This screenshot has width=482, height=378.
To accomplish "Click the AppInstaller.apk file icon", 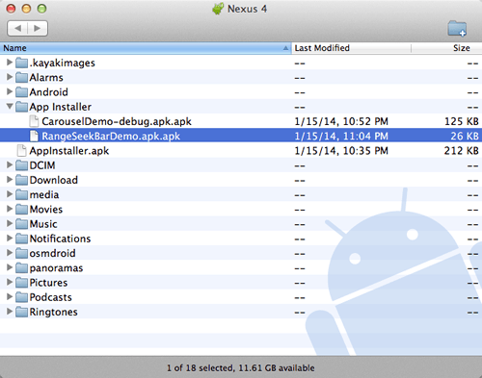I will pyautogui.click(x=21, y=151).
